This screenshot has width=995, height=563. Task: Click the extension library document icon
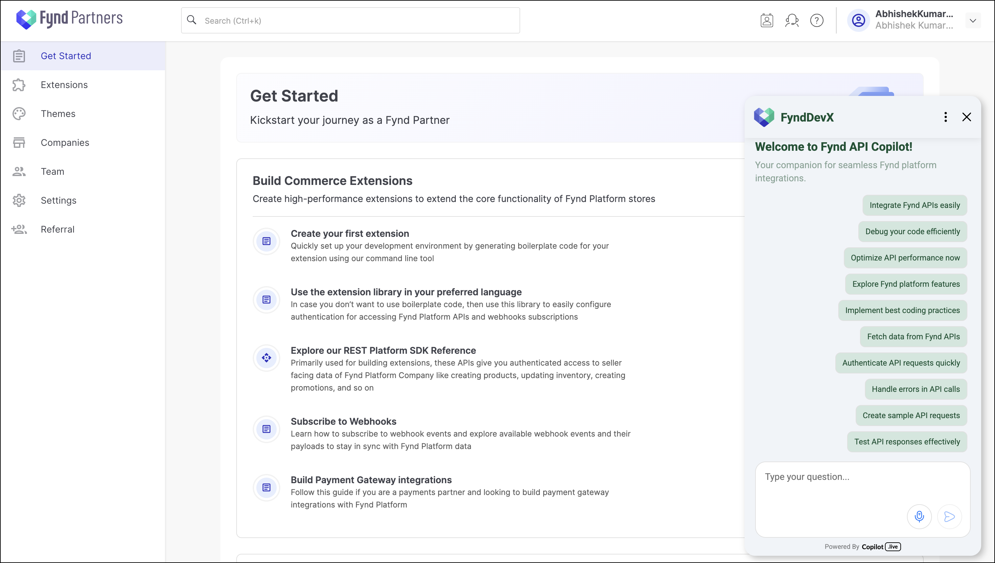click(x=266, y=300)
